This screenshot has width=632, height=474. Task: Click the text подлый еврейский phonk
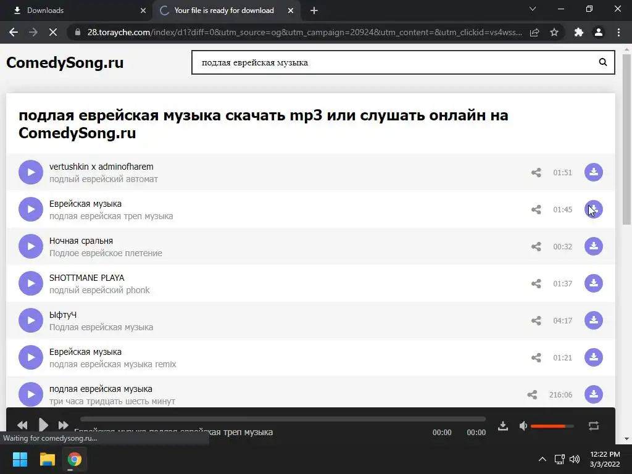[99, 290]
